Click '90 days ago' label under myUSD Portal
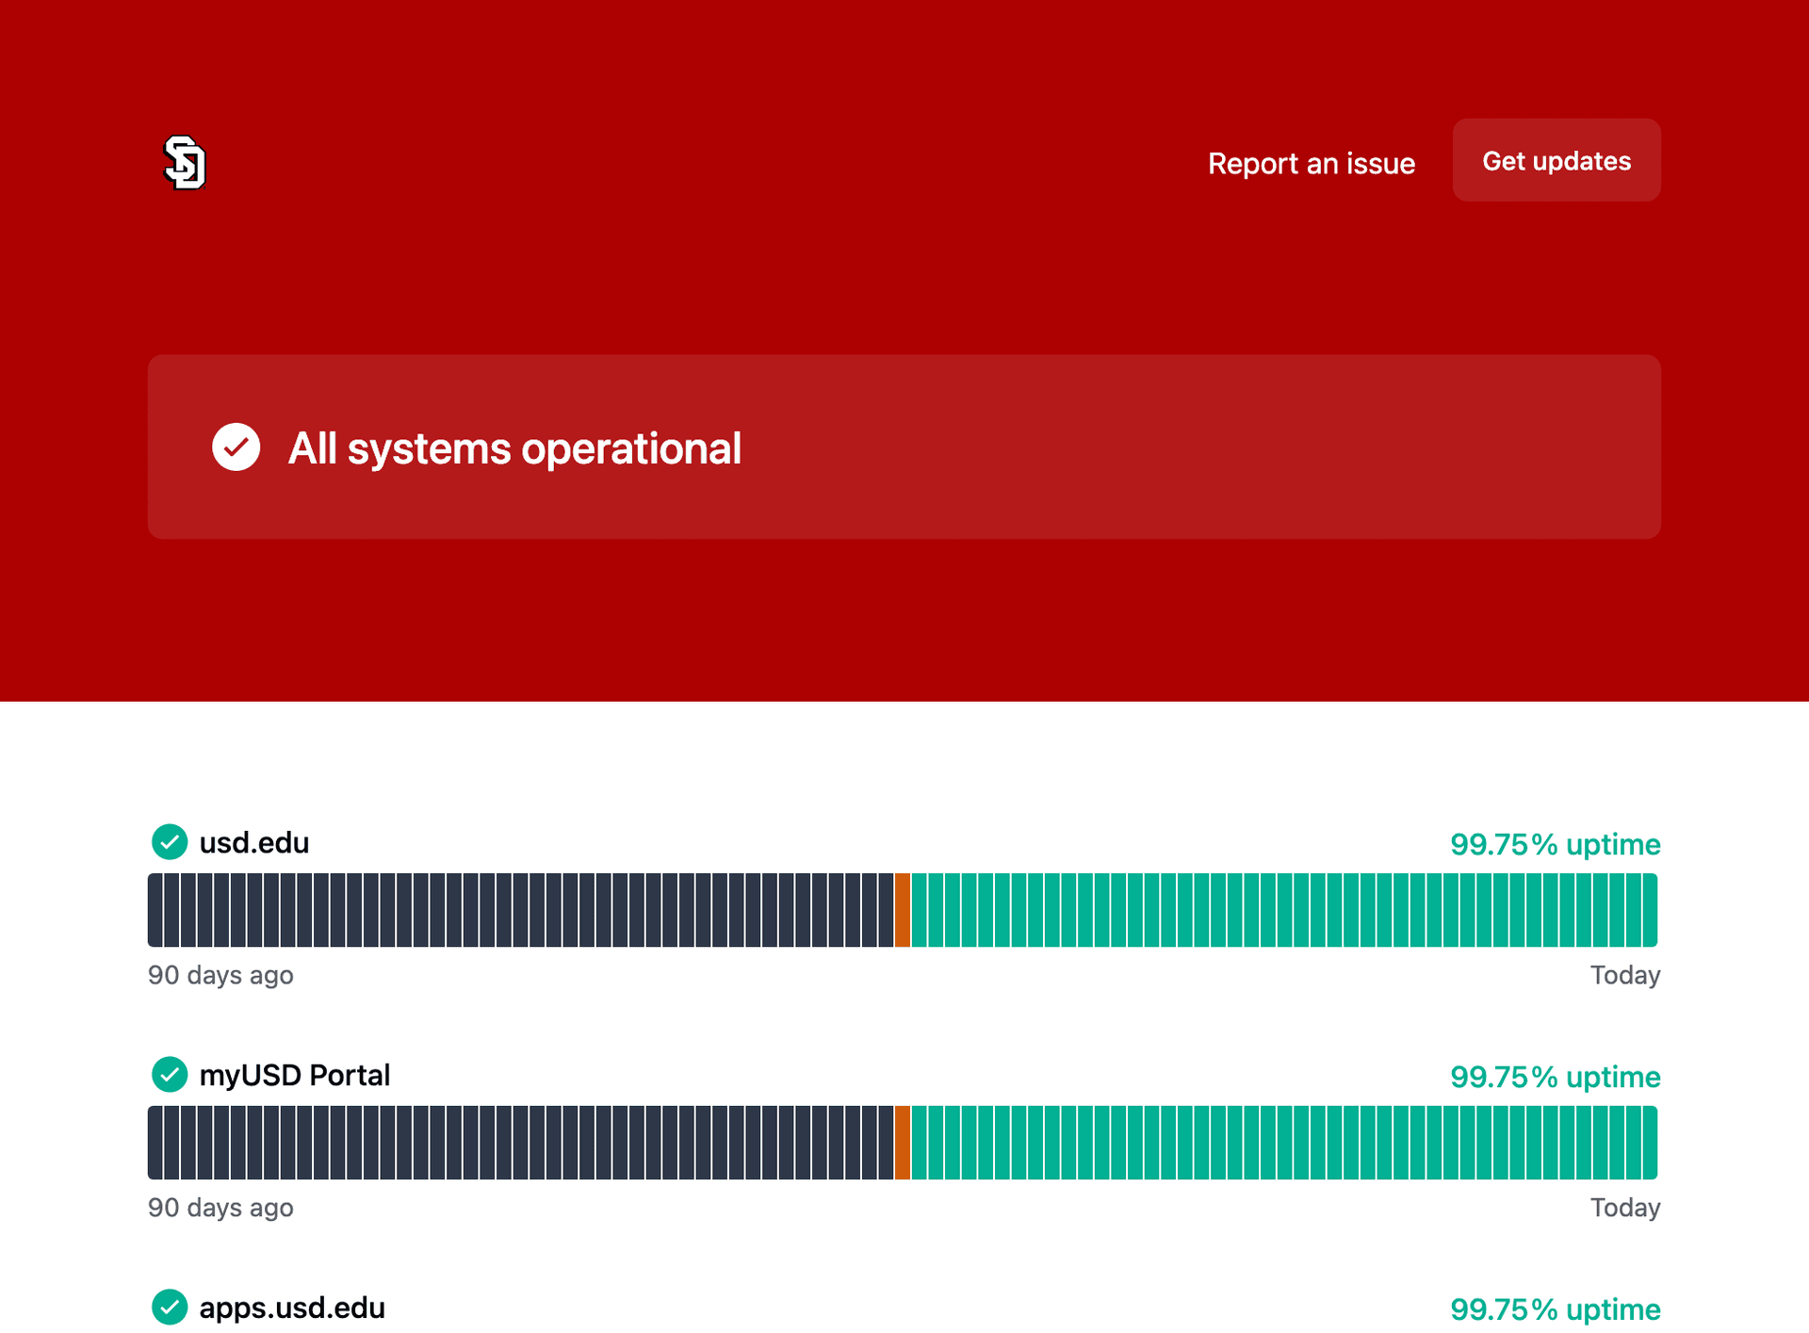This screenshot has height=1333, width=1809. pyautogui.click(x=220, y=1208)
